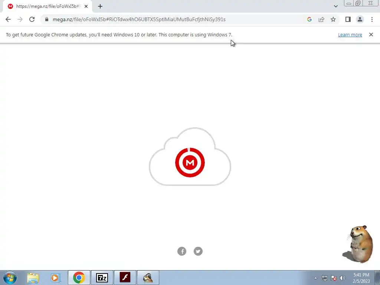Open network status tray icon

click(324, 278)
